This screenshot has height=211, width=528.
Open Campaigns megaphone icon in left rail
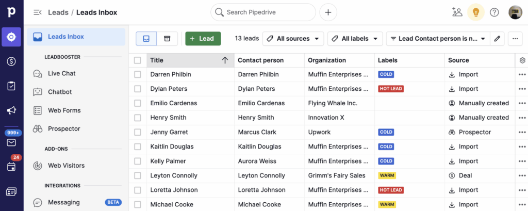point(11,110)
